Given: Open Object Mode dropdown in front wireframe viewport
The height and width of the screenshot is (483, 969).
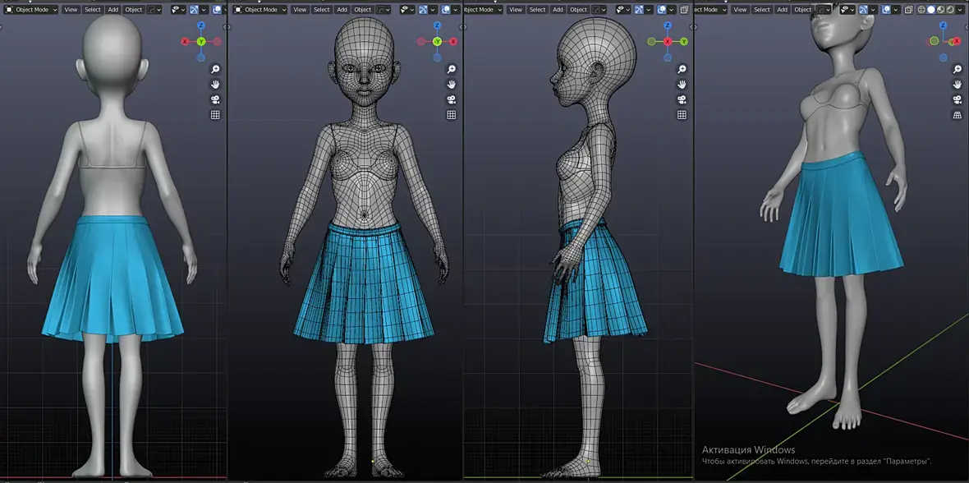Looking at the screenshot, I should pyautogui.click(x=260, y=9).
